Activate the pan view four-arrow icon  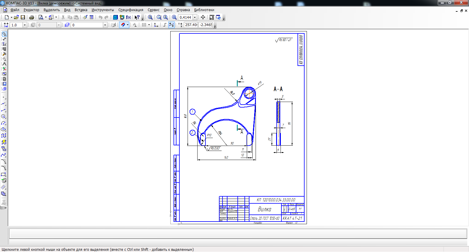203,17
